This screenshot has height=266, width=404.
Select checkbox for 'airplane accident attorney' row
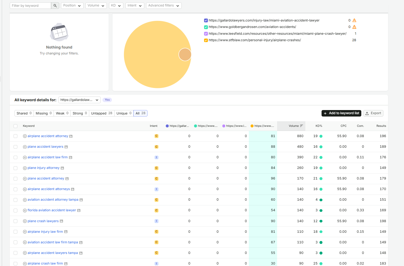coord(16,136)
